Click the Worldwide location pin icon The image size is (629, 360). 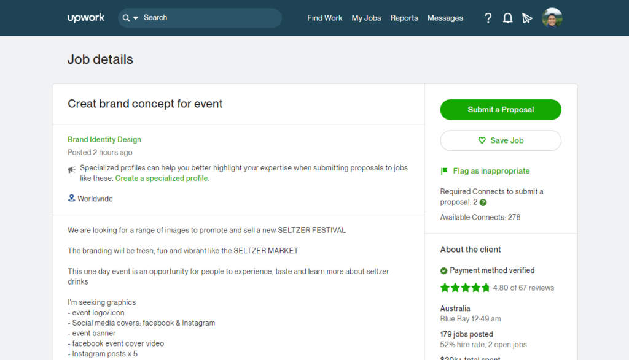point(71,198)
